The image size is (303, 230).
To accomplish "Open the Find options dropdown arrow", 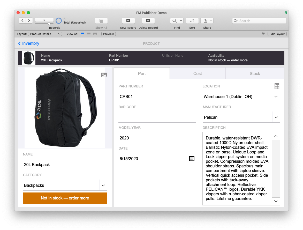I will 181,21.
